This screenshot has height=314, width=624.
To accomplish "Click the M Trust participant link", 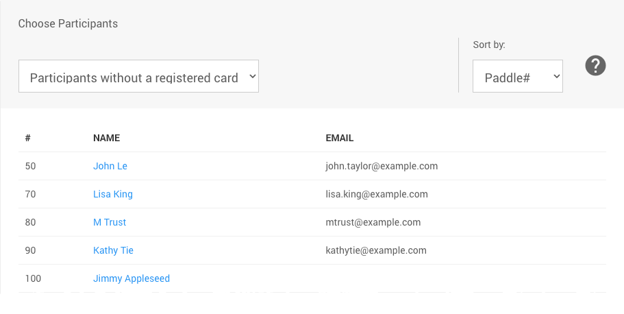I will pyautogui.click(x=110, y=222).
